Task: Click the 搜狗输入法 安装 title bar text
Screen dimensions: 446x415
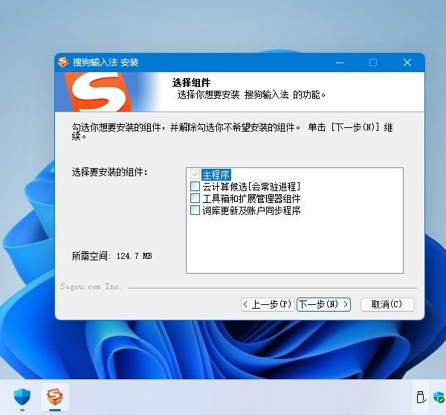Action: (x=106, y=62)
